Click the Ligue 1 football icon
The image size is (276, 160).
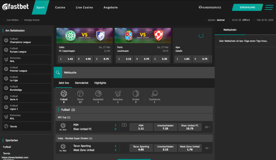(6, 107)
